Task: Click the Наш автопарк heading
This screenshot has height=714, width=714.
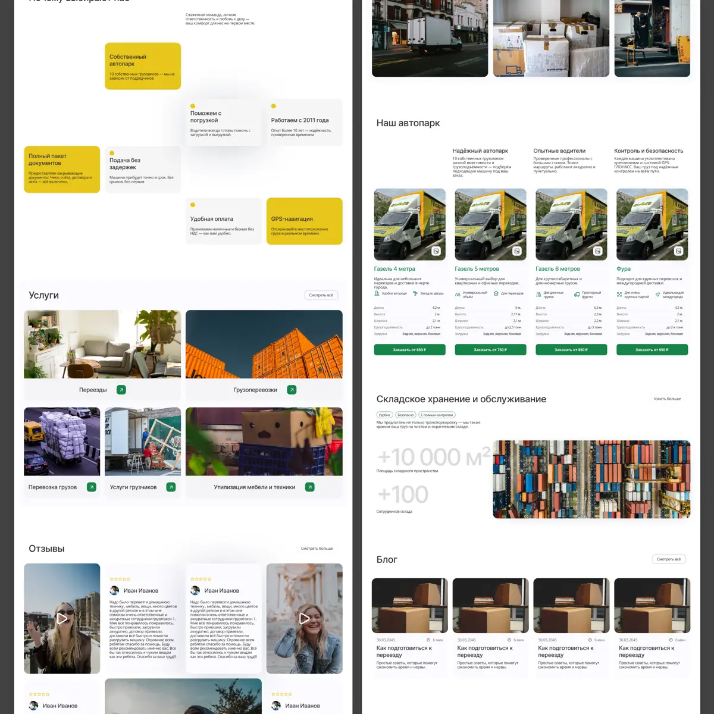Action: pos(408,123)
